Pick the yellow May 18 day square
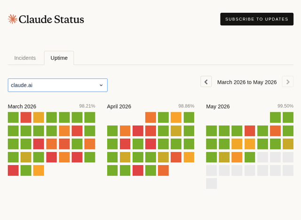This screenshot has width=301, height=220. tap(224, 157)
